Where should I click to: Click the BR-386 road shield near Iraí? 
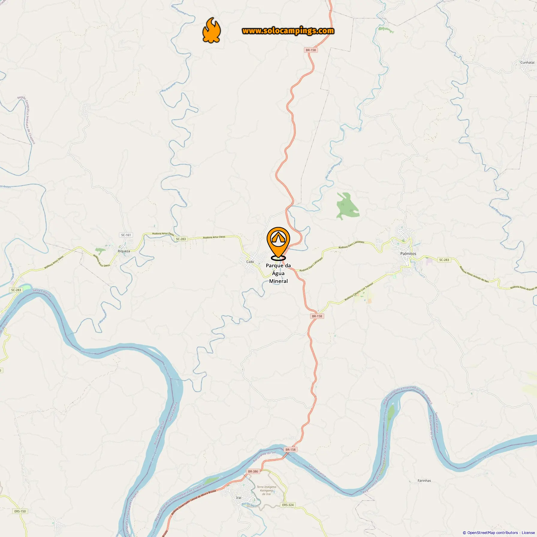[253, 471]
